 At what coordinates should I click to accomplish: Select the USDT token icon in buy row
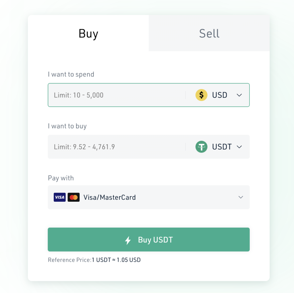point(201,147)
